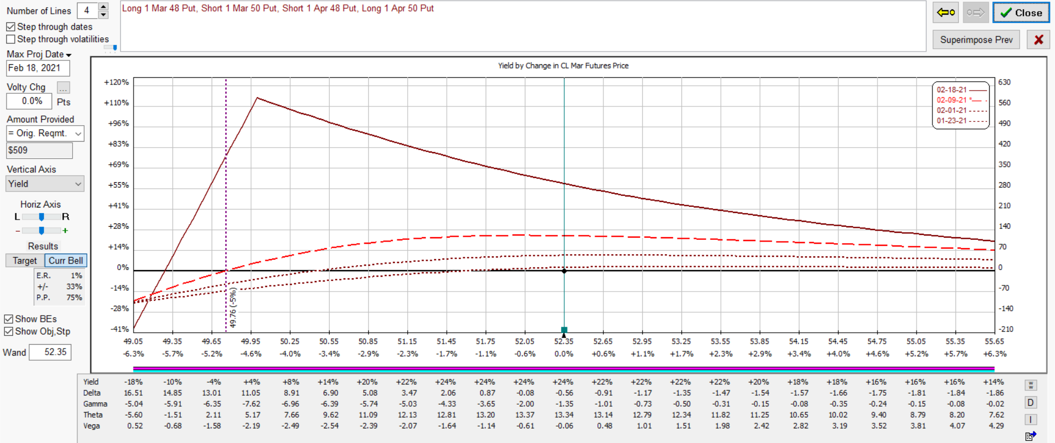Click the I button beside the Theta row
Image resolution: width=1055 pixels, height=443 pixels.
tap(1031, 419)
